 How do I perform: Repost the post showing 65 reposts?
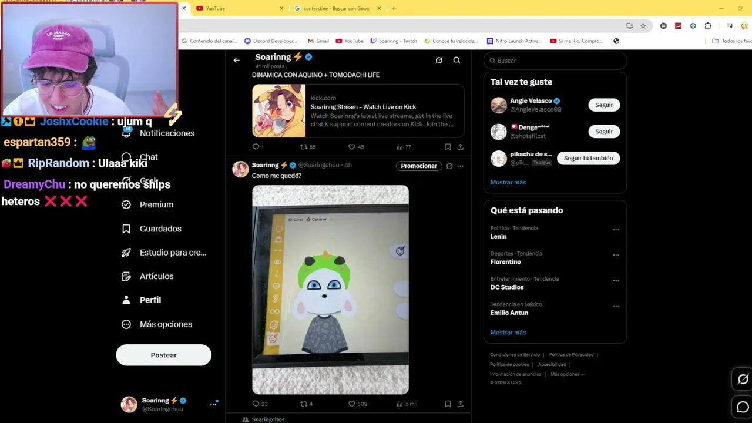pos(308,147)
